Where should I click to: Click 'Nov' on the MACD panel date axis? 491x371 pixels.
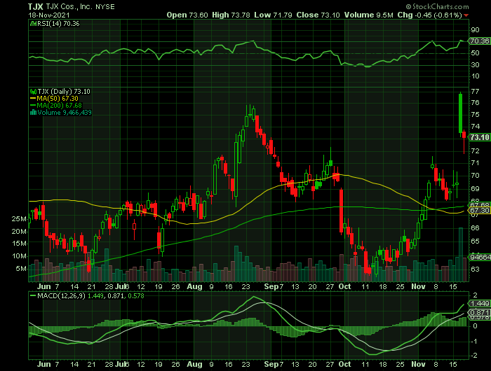click(x=418, y=365)
